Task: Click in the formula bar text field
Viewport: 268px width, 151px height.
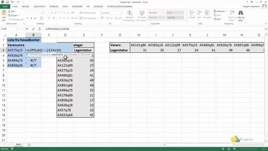Action: pyautogui.click(x=154, y=29)
